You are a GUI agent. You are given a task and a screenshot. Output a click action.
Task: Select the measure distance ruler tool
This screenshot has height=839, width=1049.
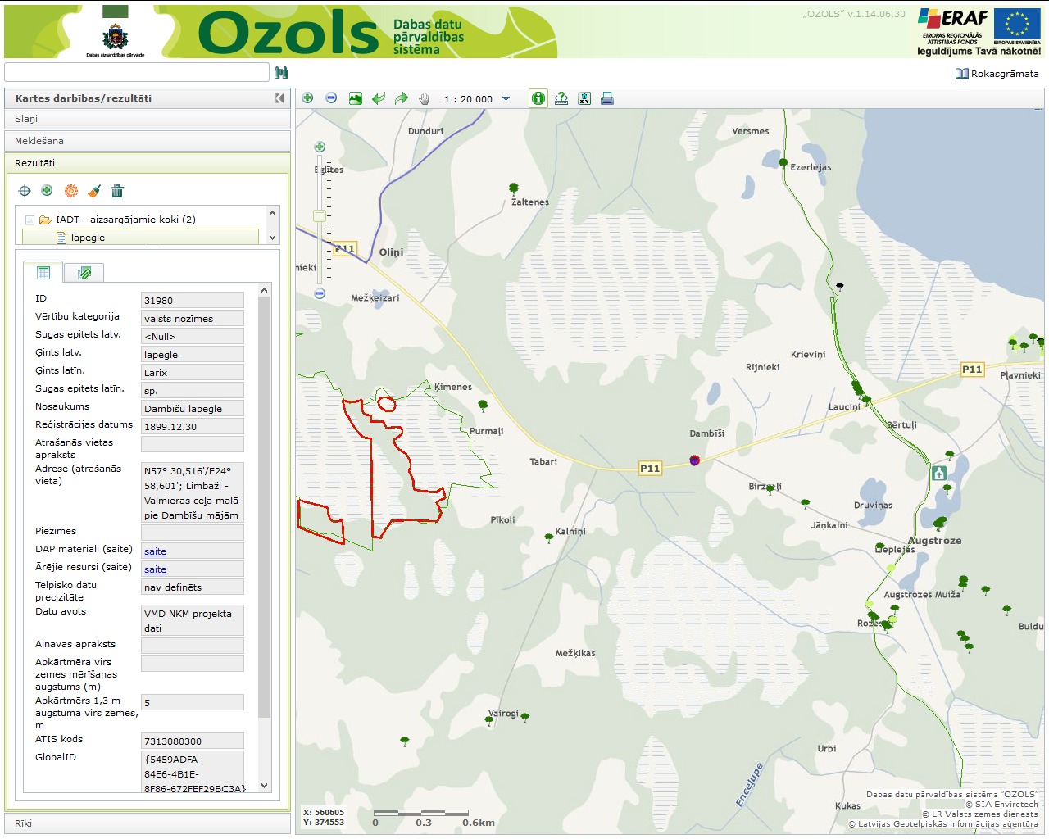(561, 98)
